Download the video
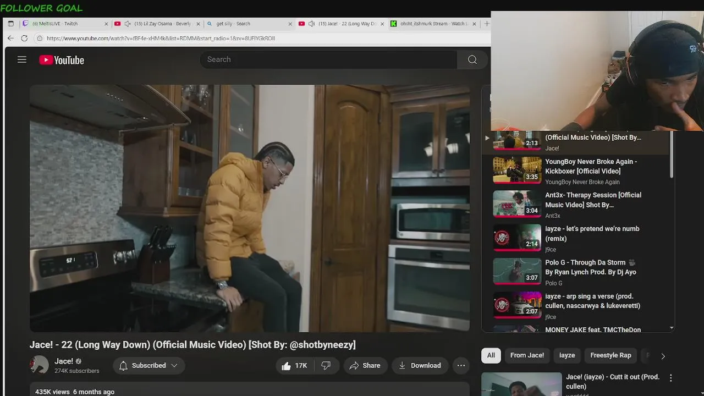704x396 pixels. click(x=420, y=365)
